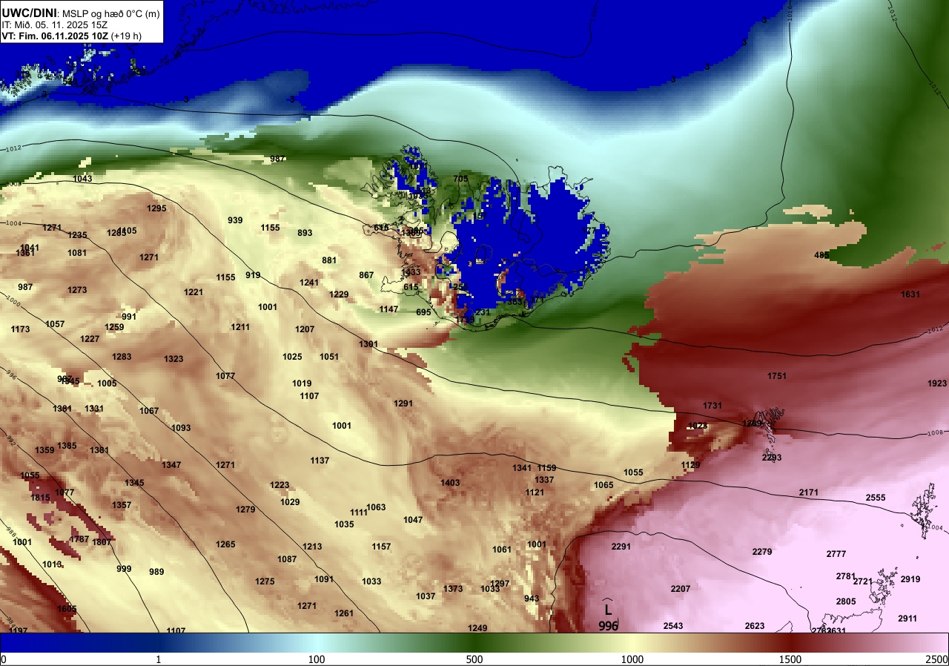Click the colour scale label 2500

click(x=936, y=659)
